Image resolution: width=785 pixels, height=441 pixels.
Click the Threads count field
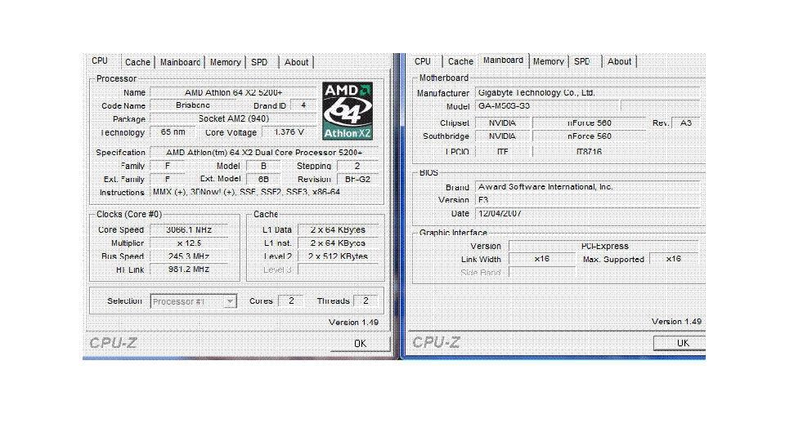tap(366, 301)
